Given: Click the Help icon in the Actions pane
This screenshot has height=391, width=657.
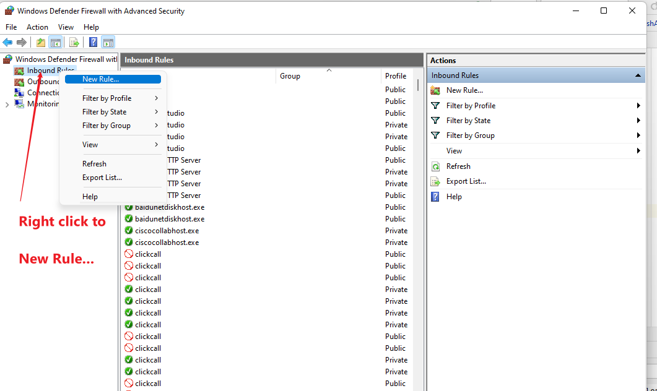Looking at the screenshot, I should pos(435,197).
